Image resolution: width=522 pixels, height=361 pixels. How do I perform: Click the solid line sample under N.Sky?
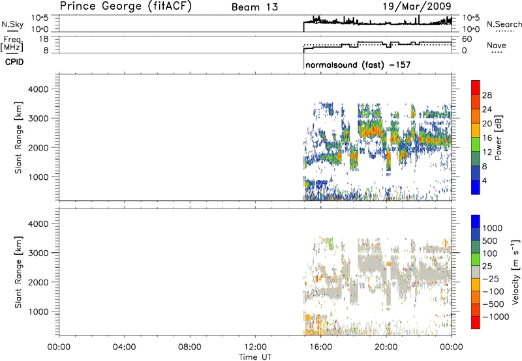click(x=12, y=31)
